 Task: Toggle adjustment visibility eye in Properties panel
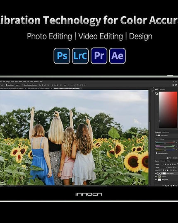pos(176,158)
